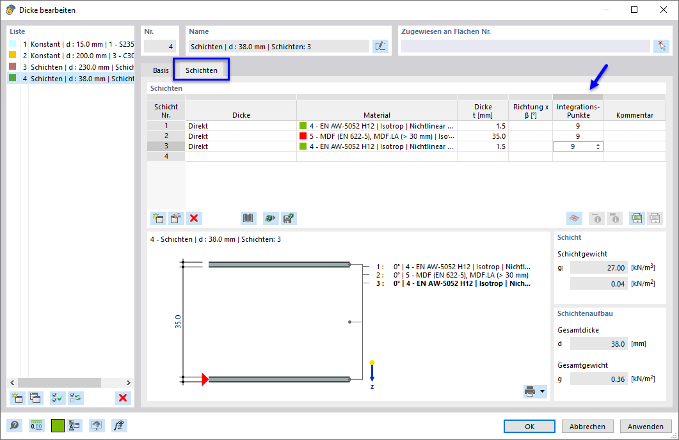This screenshot has width=679, height=440.
Task: Click the cyan swatch of thickness 1 in list
Action: click(x=13, y=43)
